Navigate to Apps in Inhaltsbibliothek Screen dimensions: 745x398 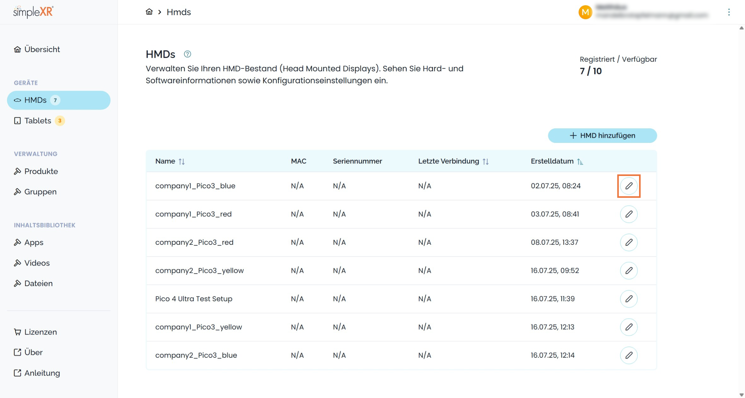[34, 243]
